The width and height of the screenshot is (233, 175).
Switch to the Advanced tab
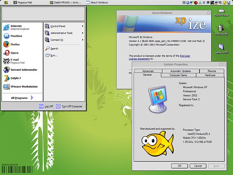(148, 71)
